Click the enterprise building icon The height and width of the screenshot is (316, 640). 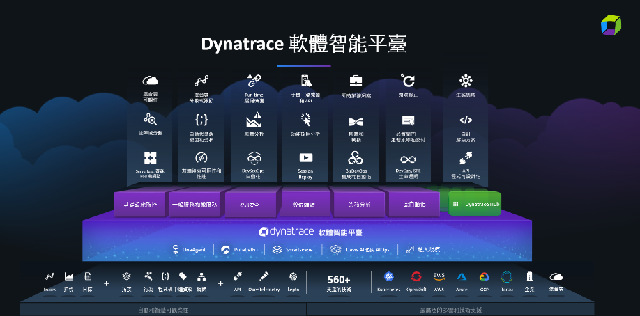click(x=529, y=276)
